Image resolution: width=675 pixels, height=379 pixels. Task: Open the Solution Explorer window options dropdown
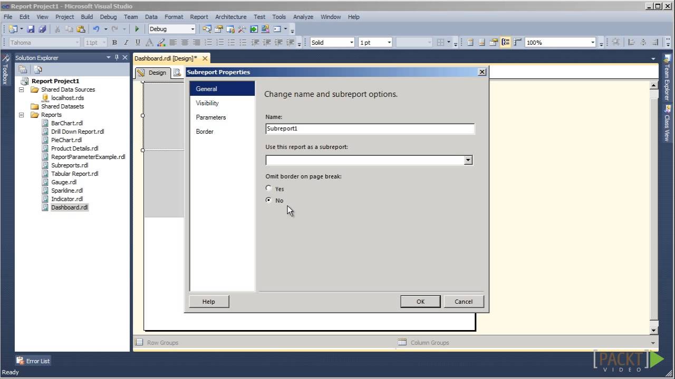coord(109,57)
